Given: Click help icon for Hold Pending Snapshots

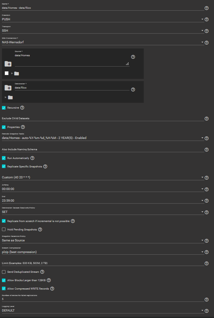Looking at the screenshot, I should click(x=40, y=229).
